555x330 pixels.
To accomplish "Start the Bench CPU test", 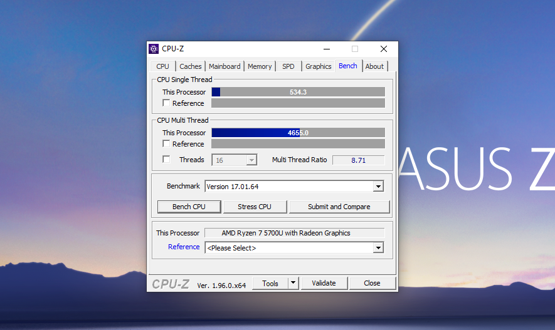I will coord(189,207).
